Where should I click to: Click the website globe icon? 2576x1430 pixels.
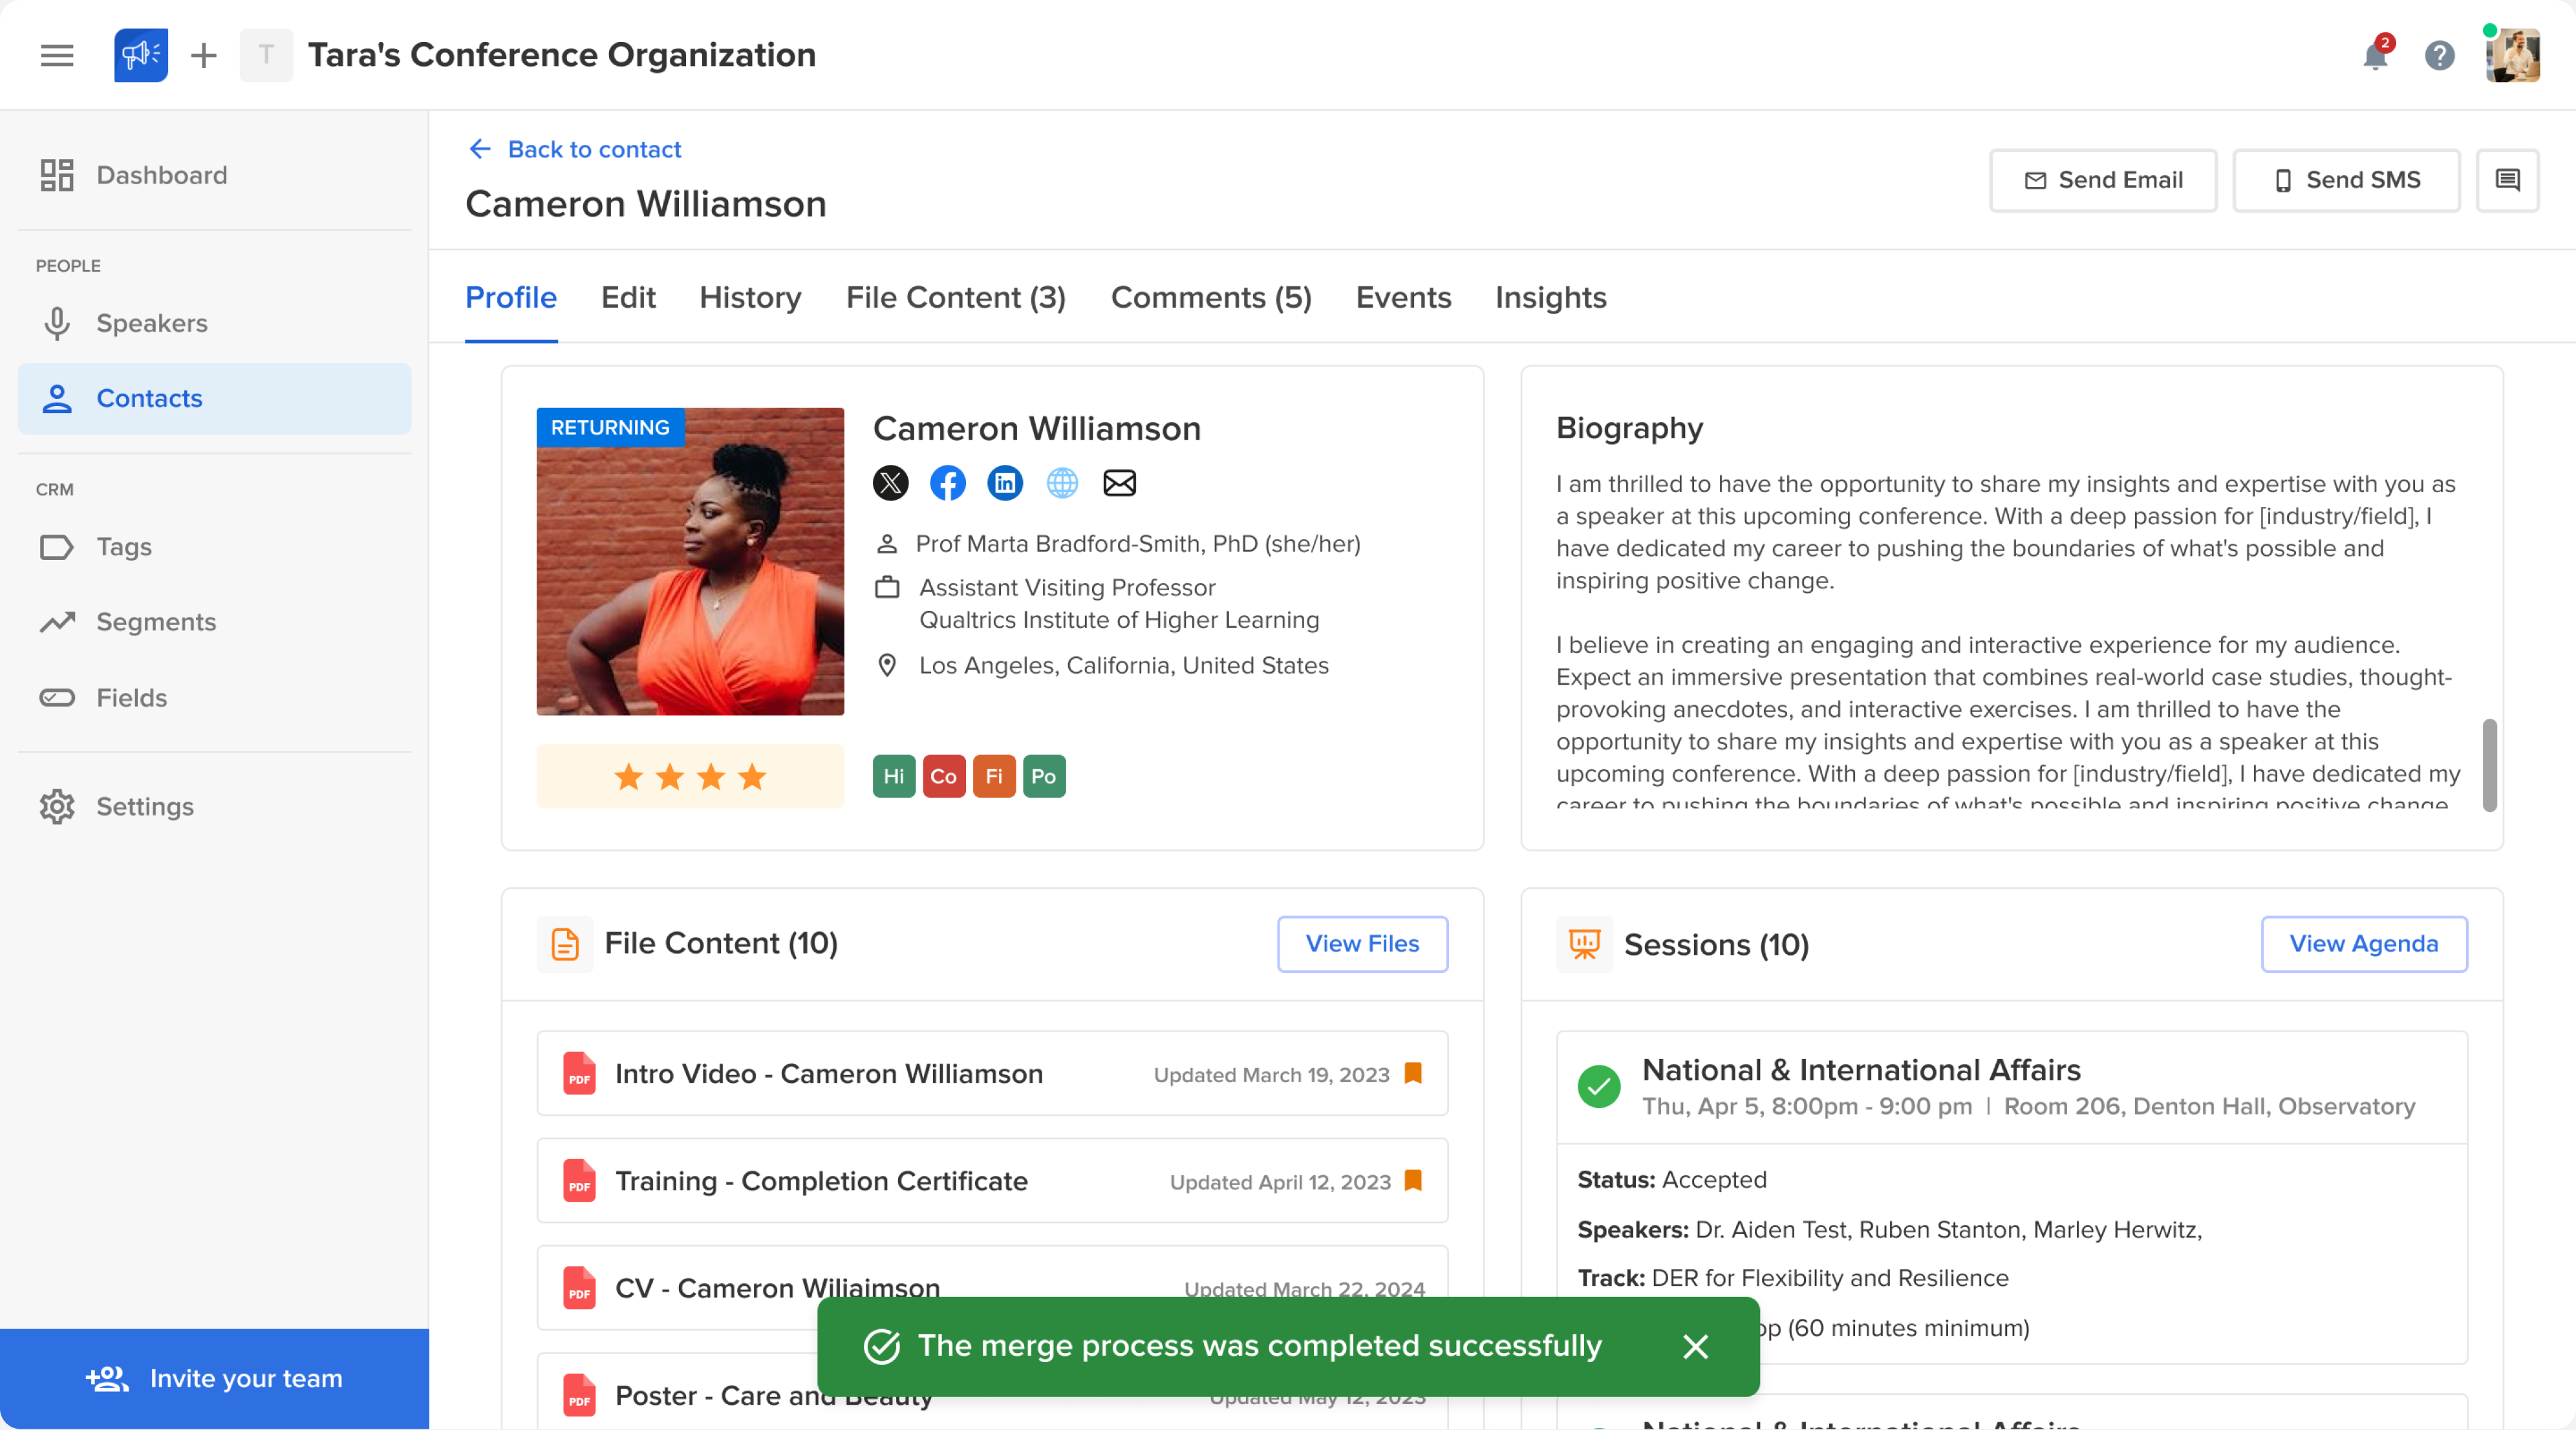pos(1062,483)
